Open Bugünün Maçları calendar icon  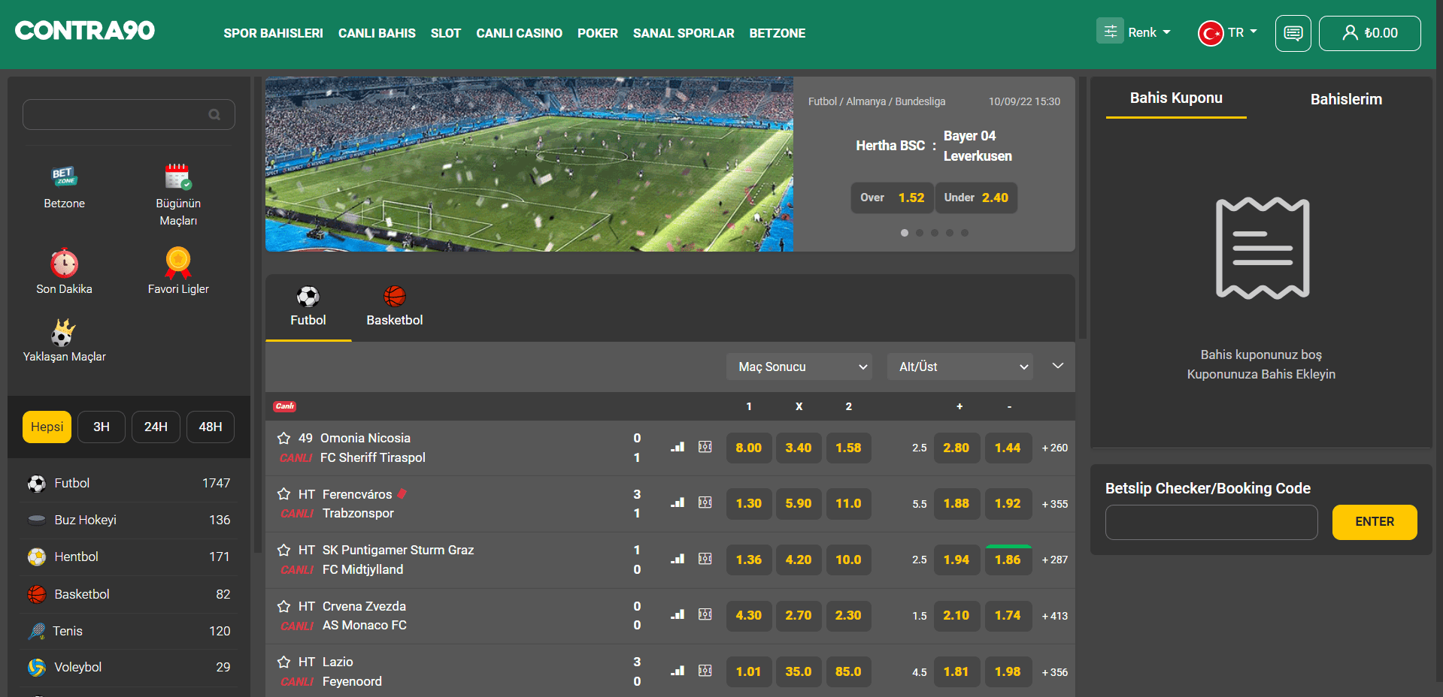pyautogui.click(x=178, y=177)
